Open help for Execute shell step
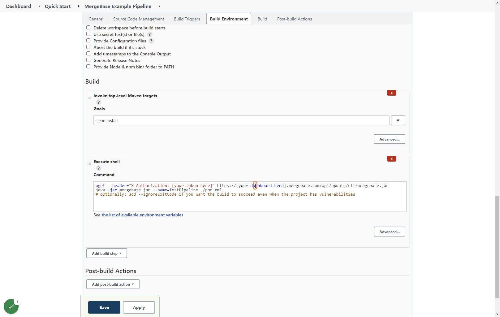The height and width of the screenshot is (317, 500). [x=99, y=168]
